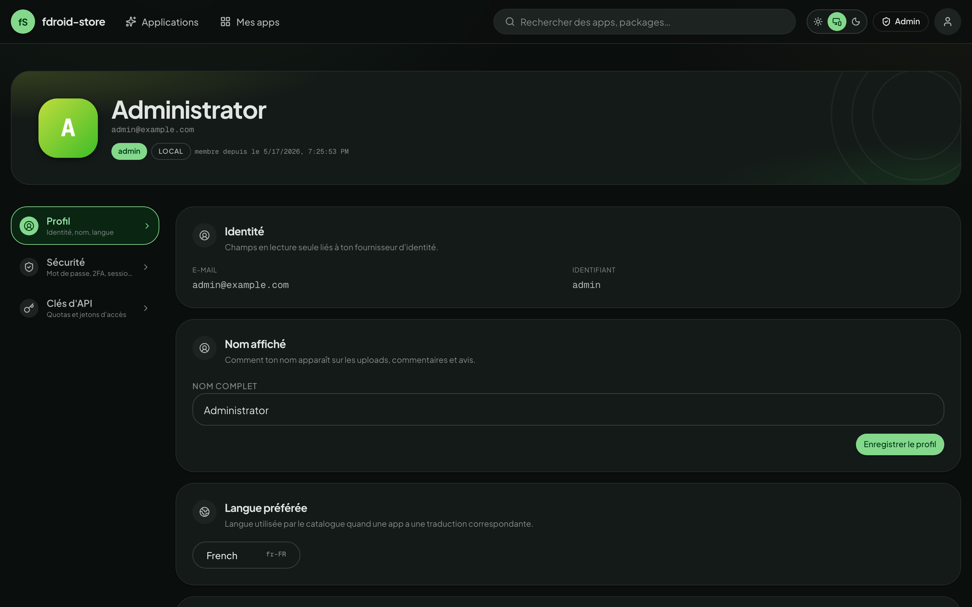Screen dimensions: 972x607
Task: Click the magnifier icon in search bar
Action: [510, 22]
